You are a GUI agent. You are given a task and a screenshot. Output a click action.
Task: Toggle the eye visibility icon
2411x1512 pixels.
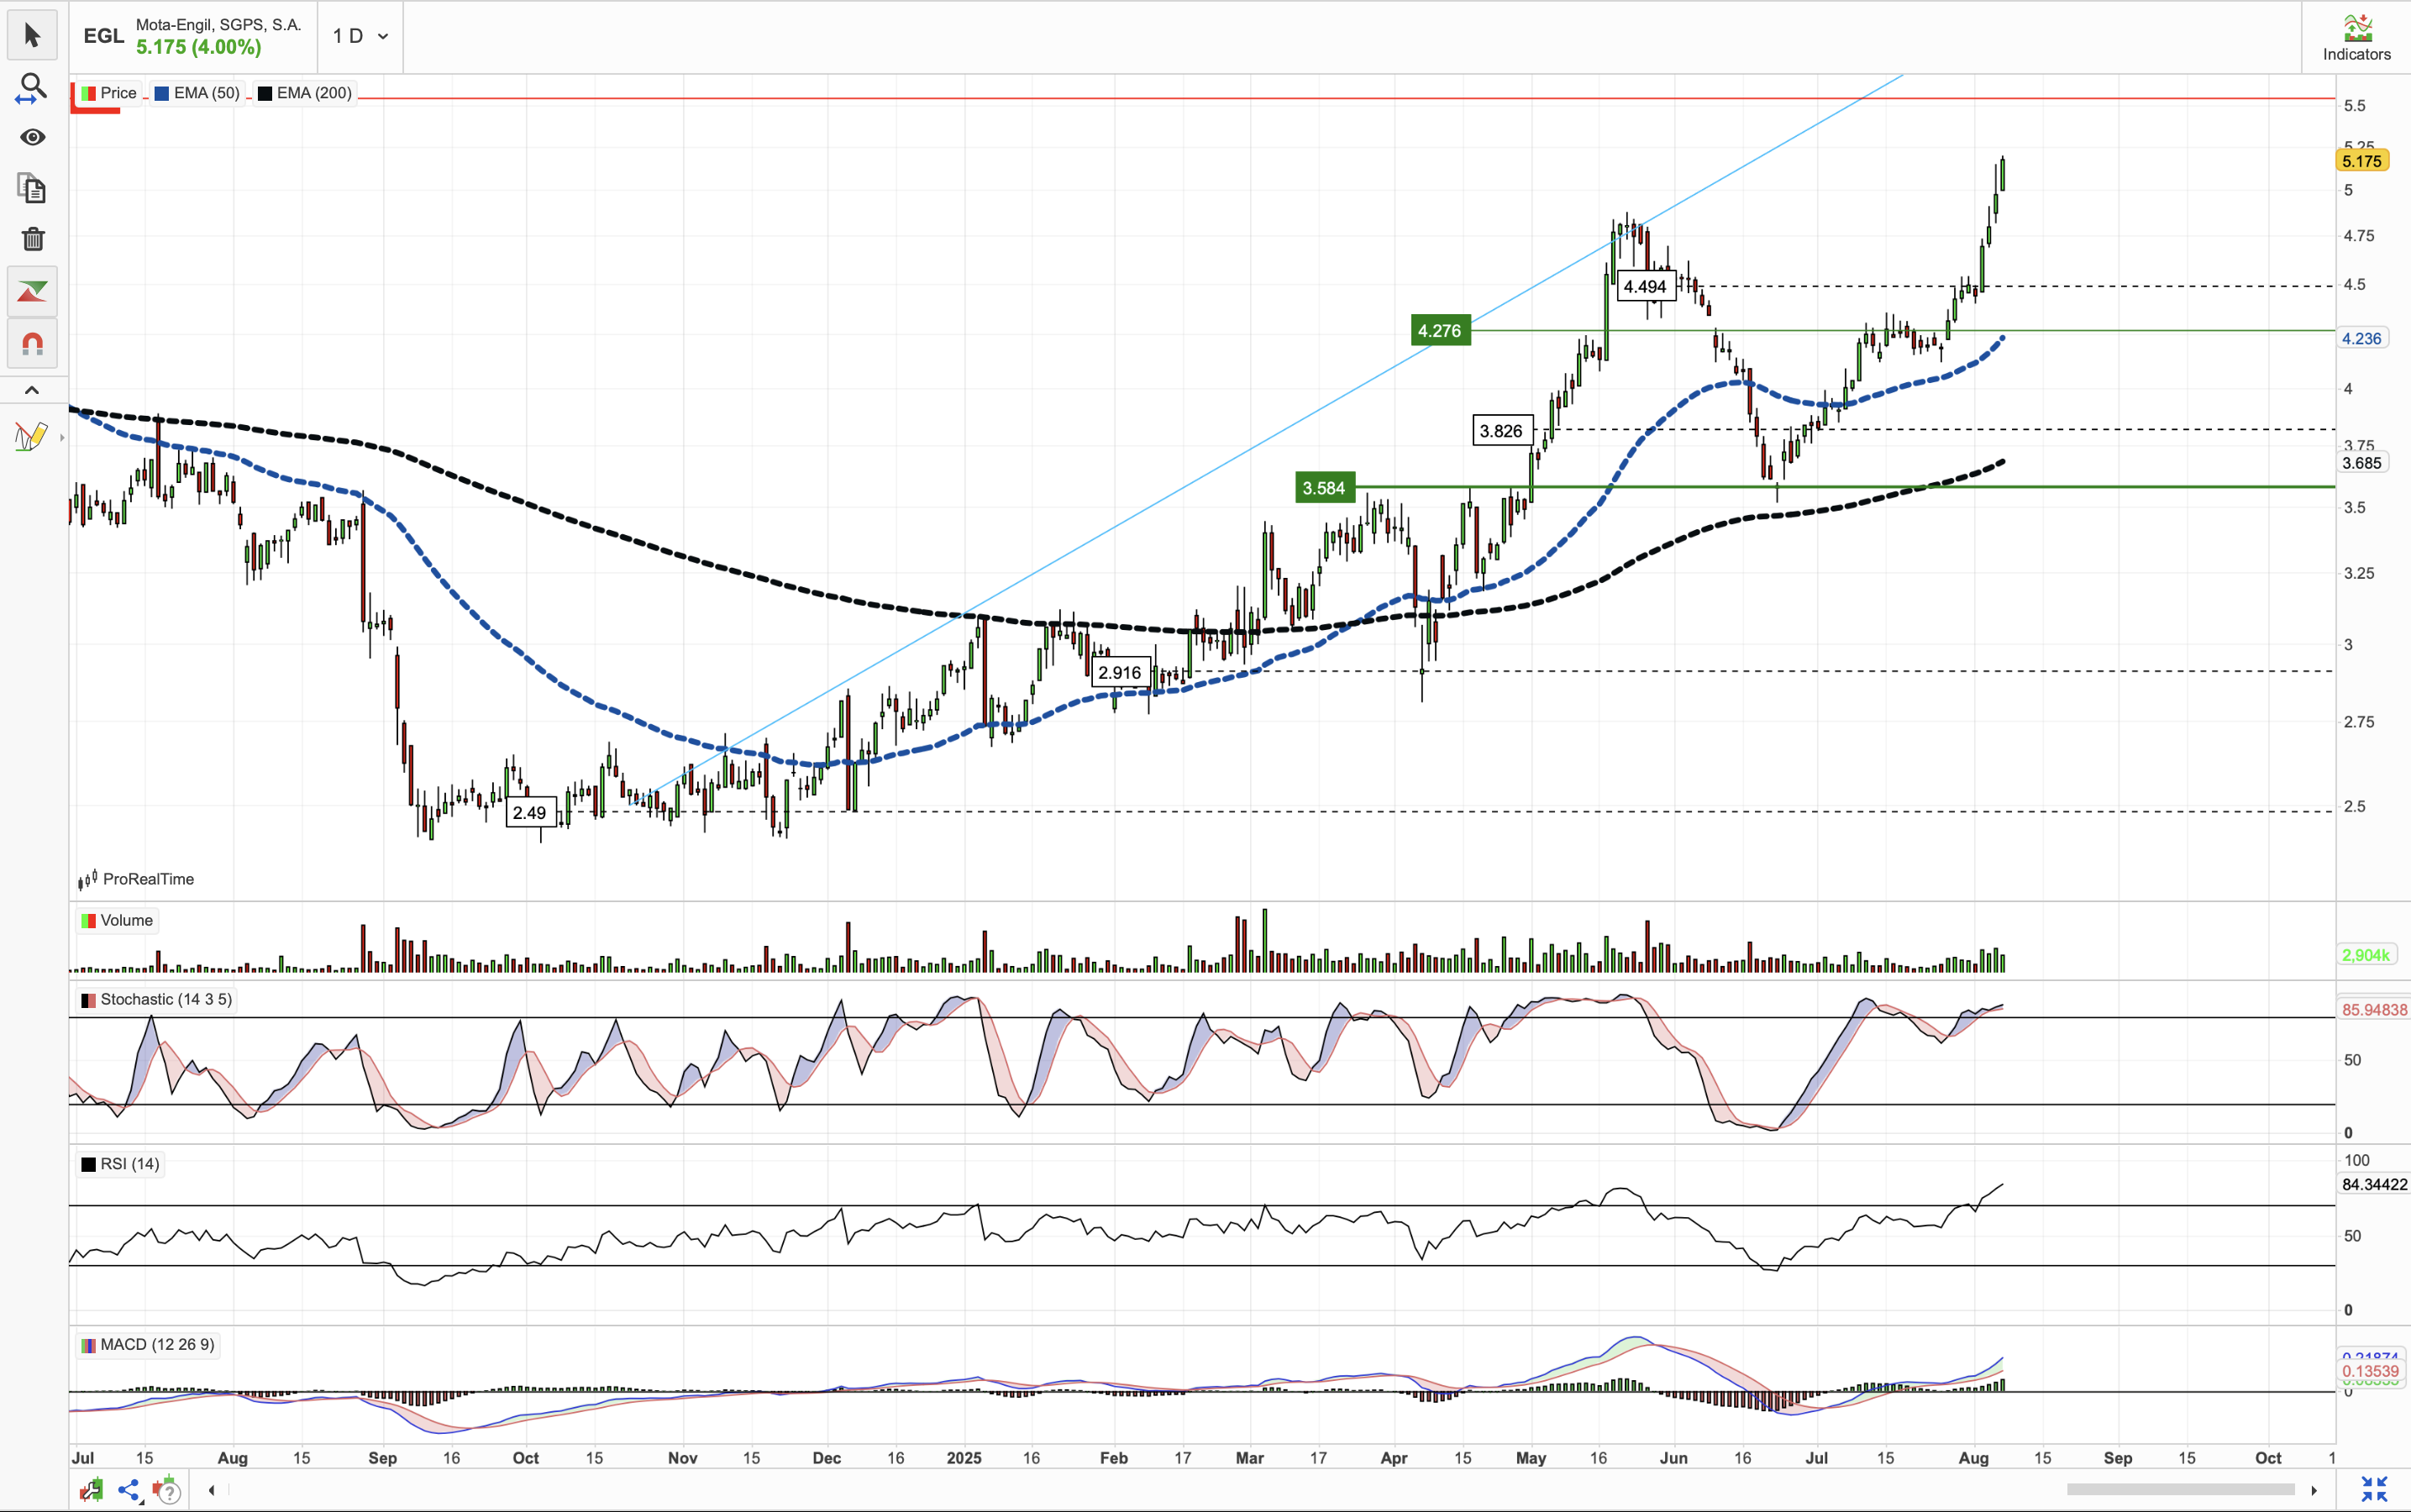click(x=32, y=137)
